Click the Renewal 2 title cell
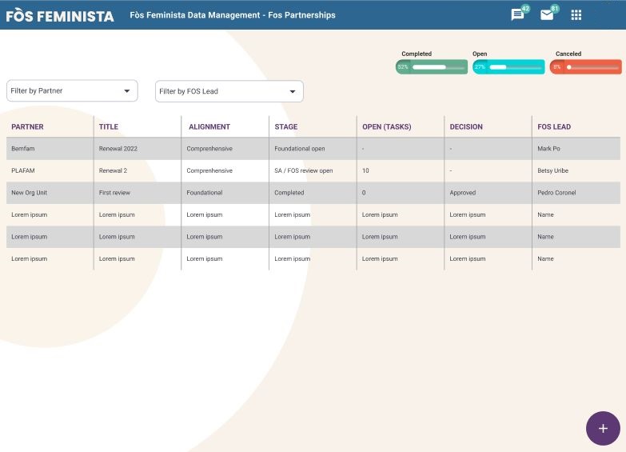 tap(113, 170)
